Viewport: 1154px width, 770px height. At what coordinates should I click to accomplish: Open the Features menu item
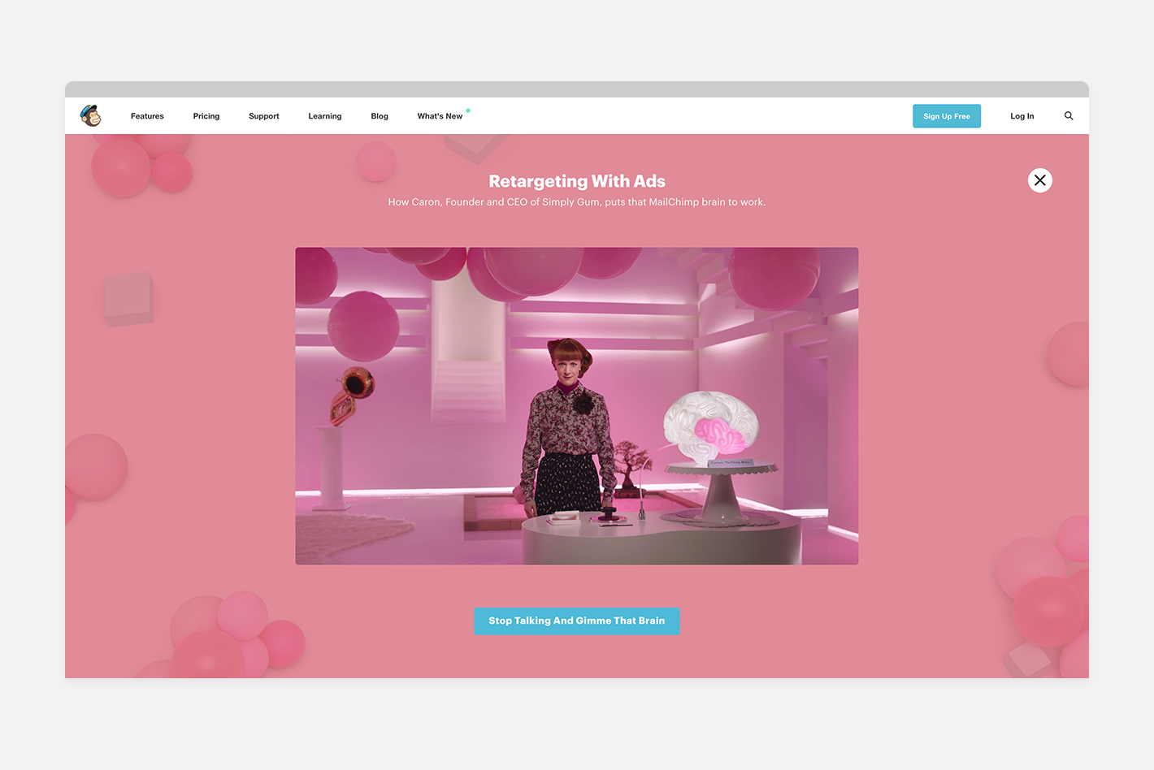147,116
